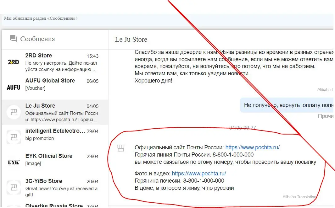
Task: Click the messages chat bubble icon
Action: click(x=14, y=39)
